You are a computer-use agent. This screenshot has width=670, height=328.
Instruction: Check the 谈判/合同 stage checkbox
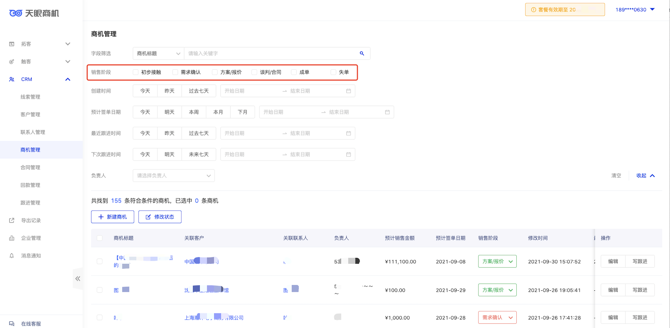click(x=254, y=72)
